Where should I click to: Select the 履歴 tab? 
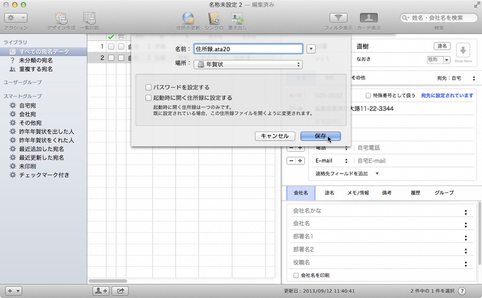415,193
